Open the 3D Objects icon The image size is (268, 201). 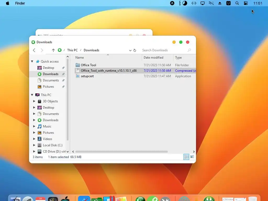[x=40, y=101]
